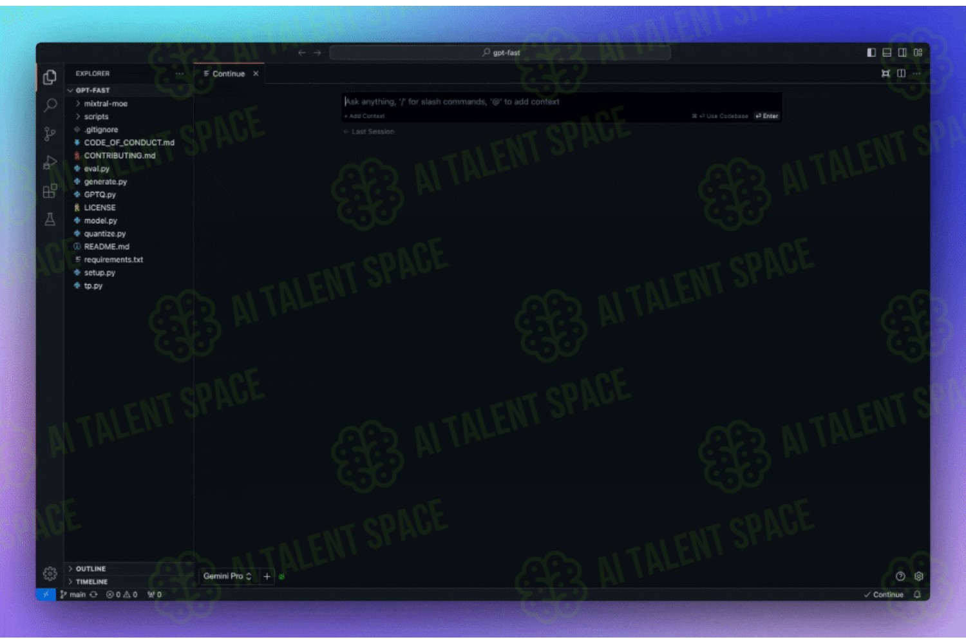Collapse the GPT-FAST folder section
Viewport: 966px width, 644px height.
click(x=129, y=90)
